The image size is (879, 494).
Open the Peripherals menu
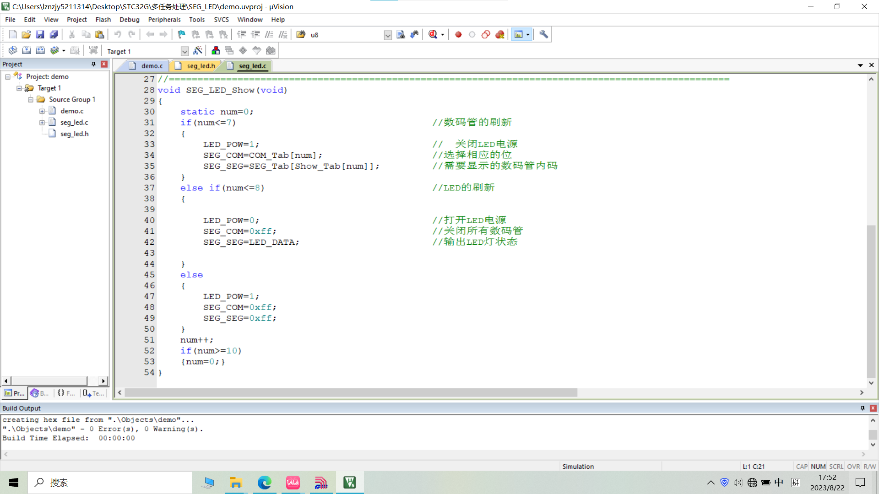tap(164, 20)
